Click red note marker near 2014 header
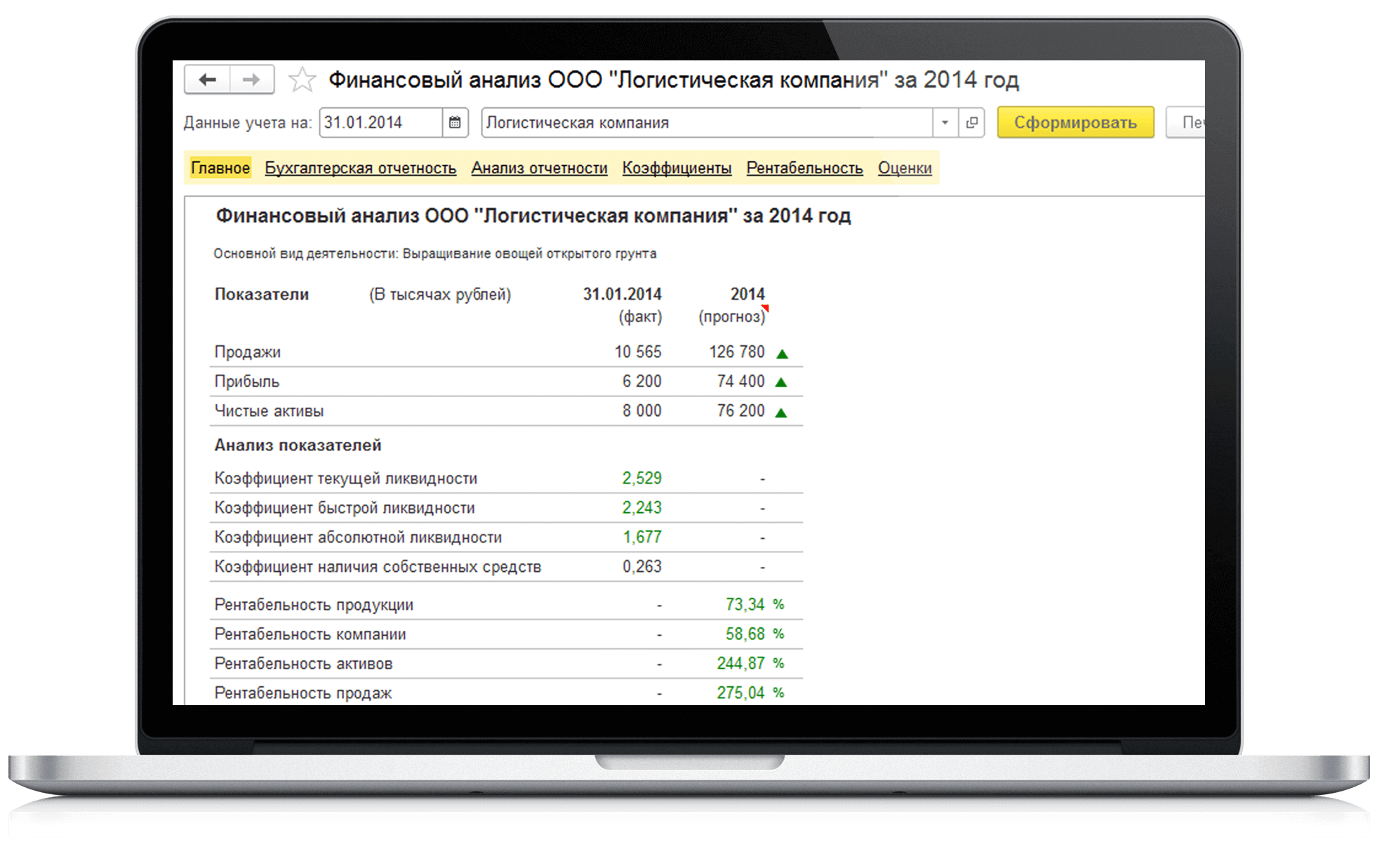Viewport: 1377px width, 849px height. (766, 308)
